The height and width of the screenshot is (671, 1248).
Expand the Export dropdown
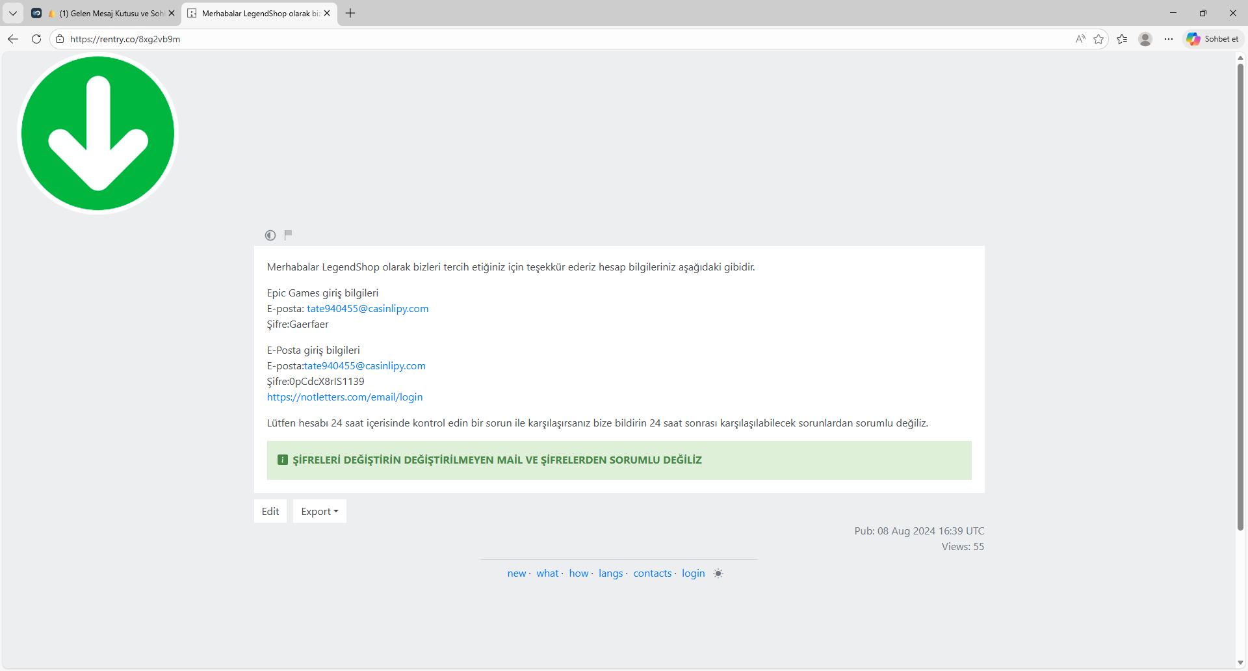[320, 512]
